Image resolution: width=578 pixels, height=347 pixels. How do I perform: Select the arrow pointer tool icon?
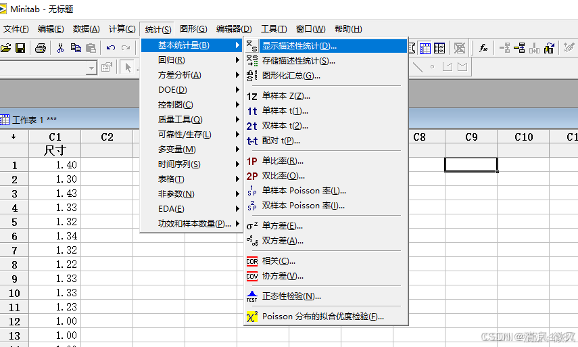(128, 68)
